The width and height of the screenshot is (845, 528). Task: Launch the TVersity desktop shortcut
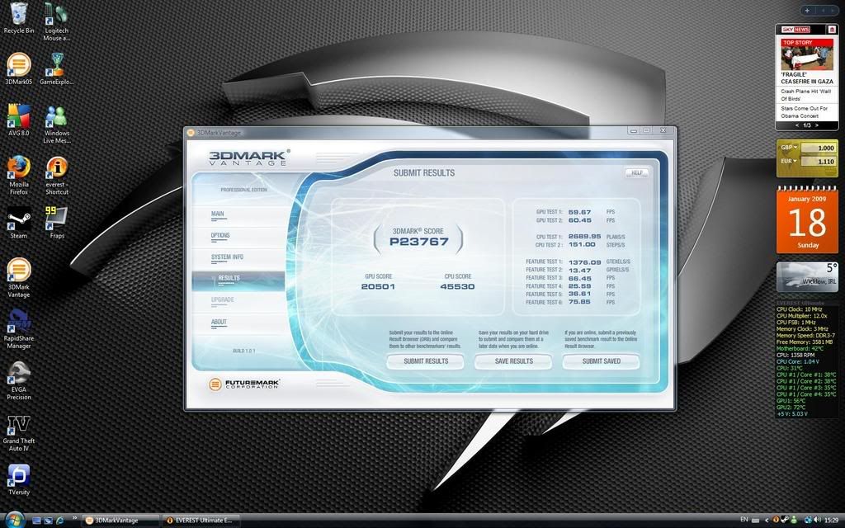point(19,479)
